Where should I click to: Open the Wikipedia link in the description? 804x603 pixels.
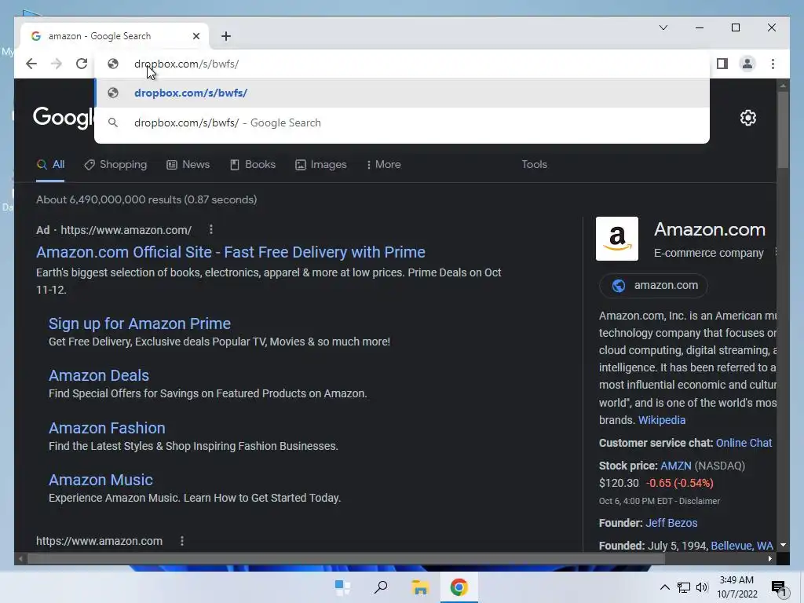[x=661, y=420]
